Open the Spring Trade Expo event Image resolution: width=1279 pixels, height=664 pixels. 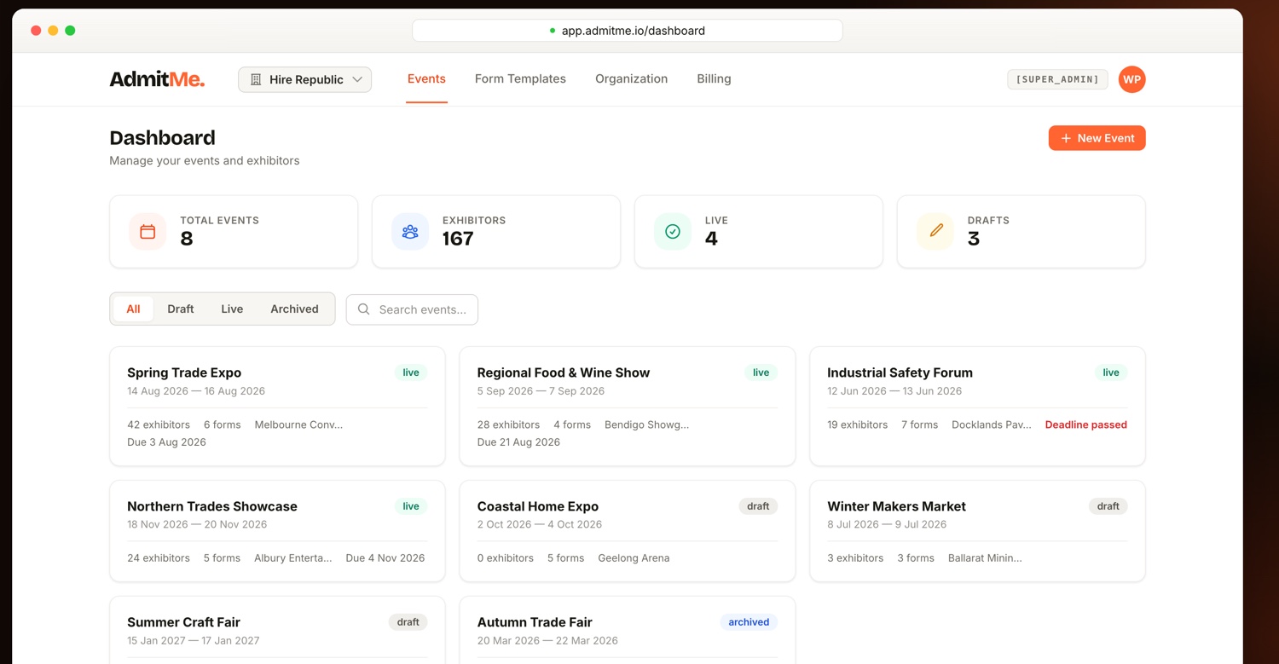click(x=277, y=407)
